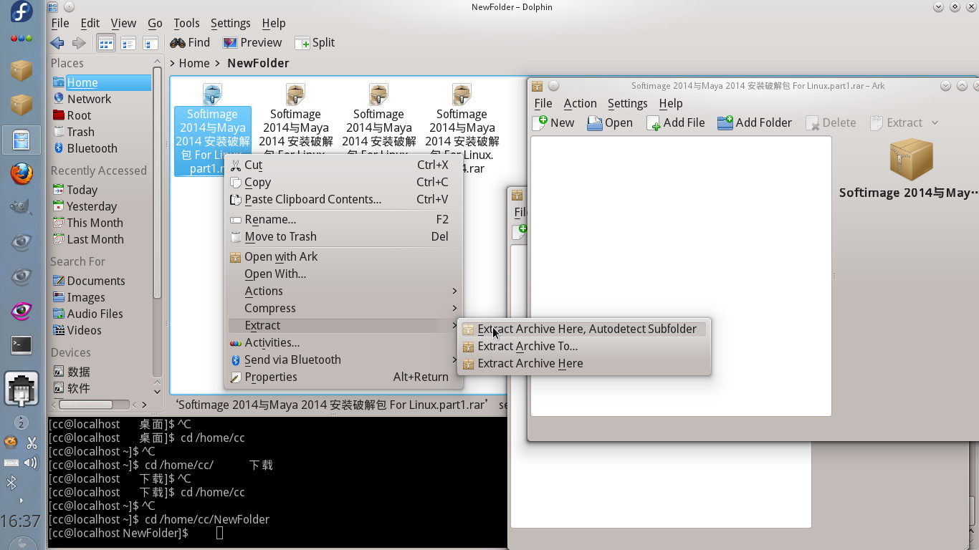Screen dimensions: 979x550
Task: Click Add File in Ark toolbar
Action: tap(675, 122)
